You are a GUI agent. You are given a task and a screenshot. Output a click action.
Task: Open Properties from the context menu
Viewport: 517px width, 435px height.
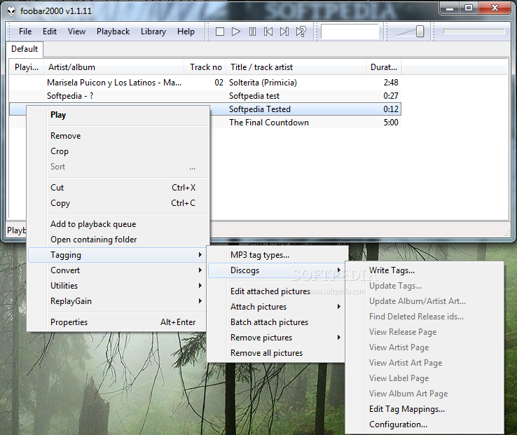(x=117, y=322)
